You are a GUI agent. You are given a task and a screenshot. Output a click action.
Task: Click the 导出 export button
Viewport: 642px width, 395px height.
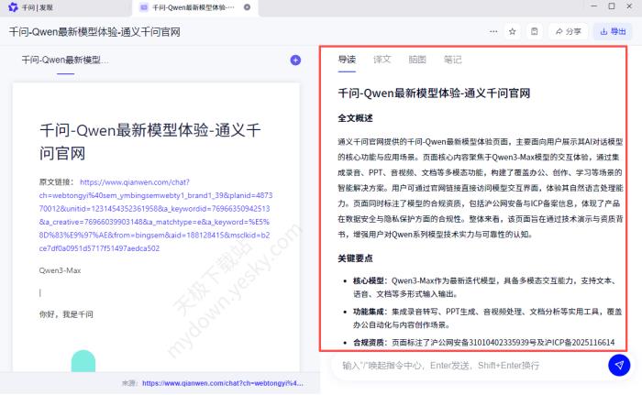(613, 31)
